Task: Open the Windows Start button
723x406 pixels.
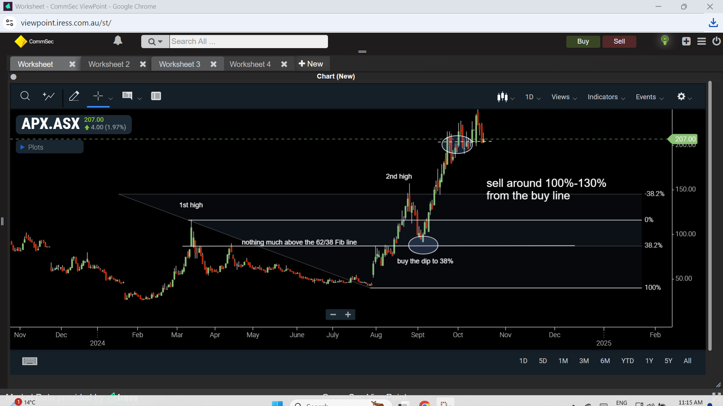Action: 278,404
